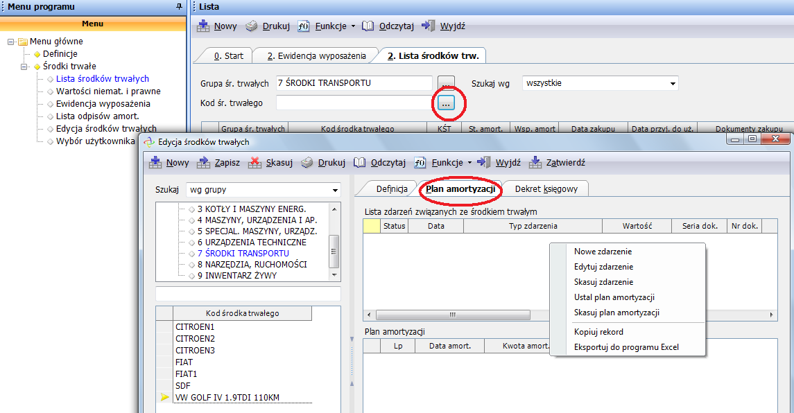794x413 pixels.
Task: Open the Dekret księgowy tab
Action: (546, 188)
